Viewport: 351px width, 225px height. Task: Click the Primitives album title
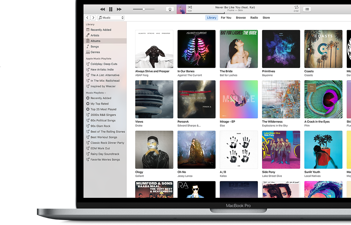[x=269, y=71]
